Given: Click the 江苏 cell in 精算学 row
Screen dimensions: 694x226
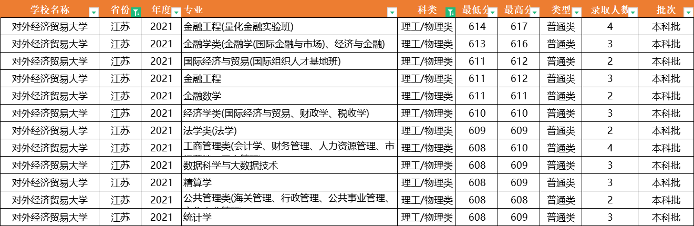Looking at the screenshot, I should (120, 183).
